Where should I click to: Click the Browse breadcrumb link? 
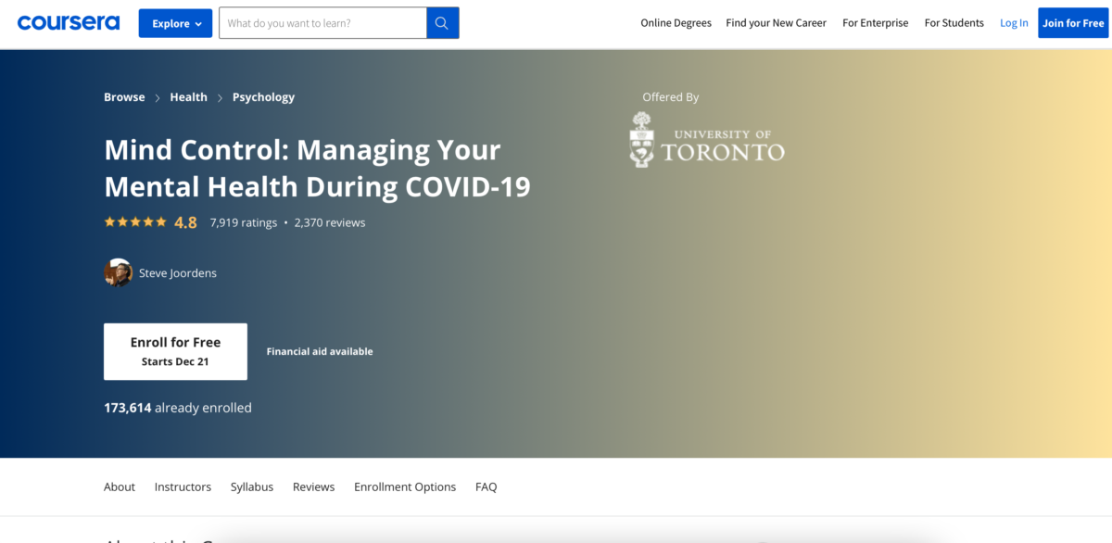pyautogui.click(x=124, y=97)
